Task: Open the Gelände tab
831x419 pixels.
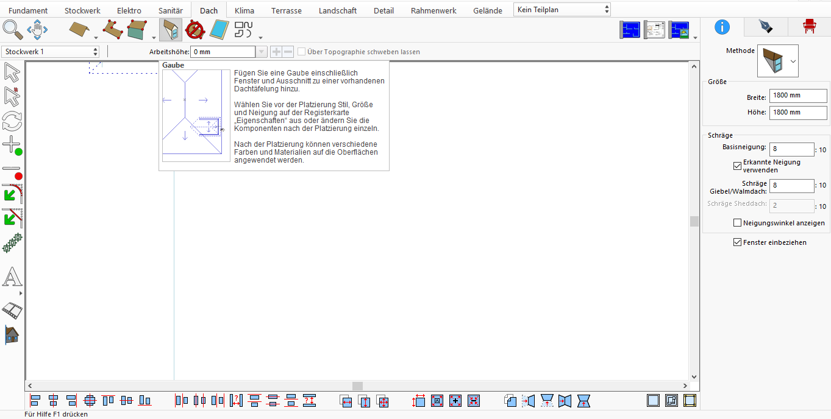Action: pyautogui.click(x=488, y=10)
